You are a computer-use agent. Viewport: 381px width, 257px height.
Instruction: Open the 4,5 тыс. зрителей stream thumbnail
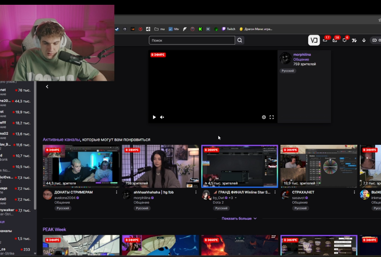pyautogui.click(x=239, y=166)
